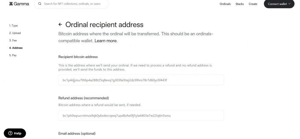Jump to step 5 Pay

pyautogui.click(x=13, y=55)
